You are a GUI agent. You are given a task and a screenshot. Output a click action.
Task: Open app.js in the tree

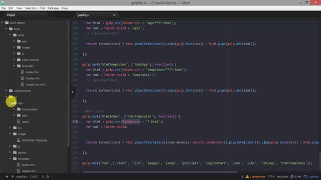pyautogui.click(x=26, y=121)
